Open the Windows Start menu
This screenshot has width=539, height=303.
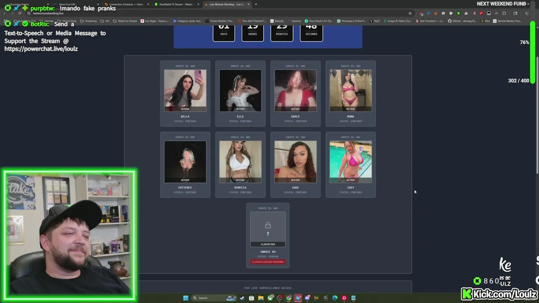click(186, 298)
